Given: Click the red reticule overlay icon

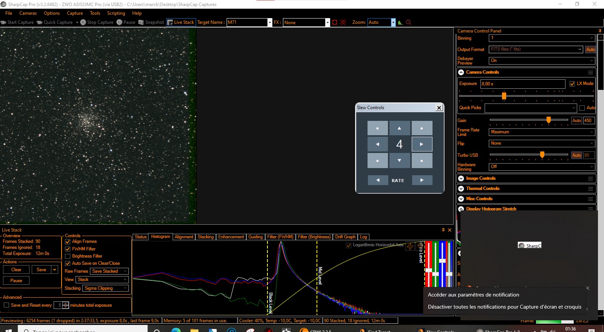Looking at the screenshot, I should [343, 22].
